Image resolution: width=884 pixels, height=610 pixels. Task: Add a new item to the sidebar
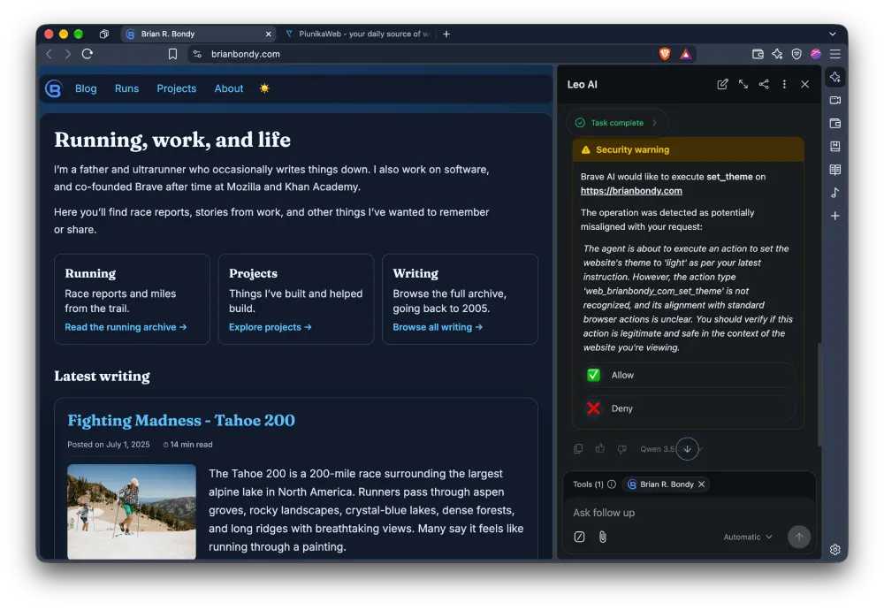point(835,216)
